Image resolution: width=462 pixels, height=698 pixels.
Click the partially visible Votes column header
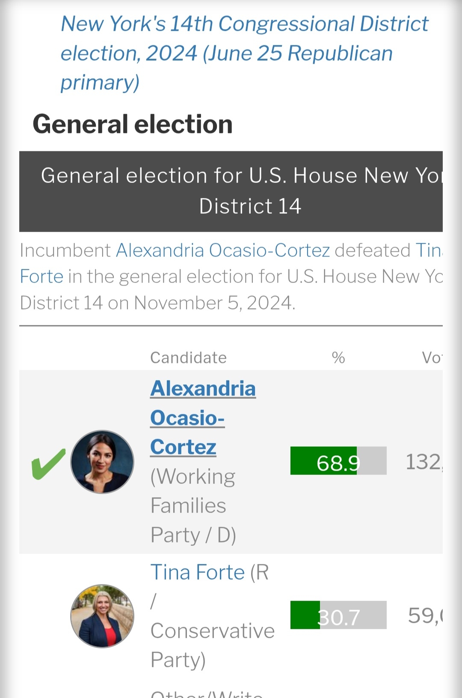coord(431,358)
